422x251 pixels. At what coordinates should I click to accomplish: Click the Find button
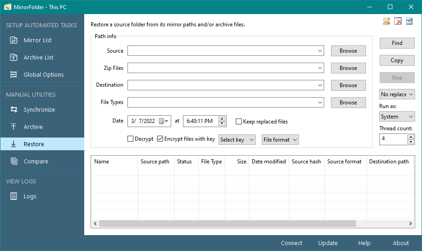pyautogui.click(x=397, y=43)
